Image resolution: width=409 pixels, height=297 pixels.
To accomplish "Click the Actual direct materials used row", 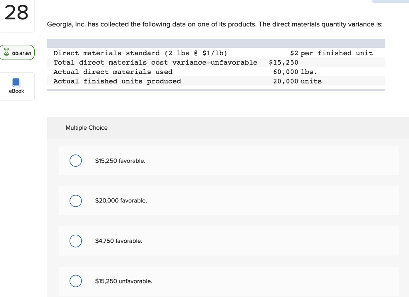I will 113,72.
